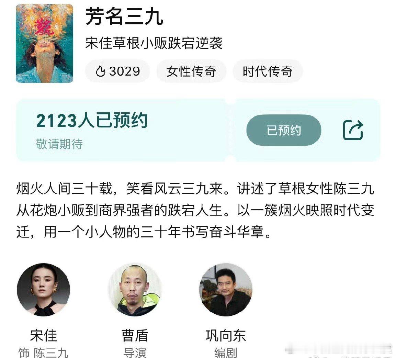Toggle the 已预约 reservation button
The height and width of the screenshot is (358, 396).
pyautogui.click(x=284, y=130)
